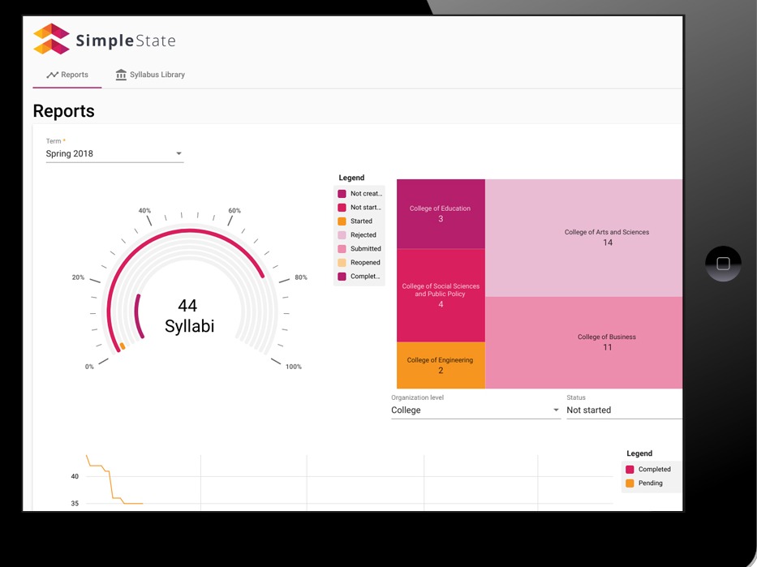Toggle Completed in the line chart legend
This screenshot has width=757, height=567.
tap(654, 470)
